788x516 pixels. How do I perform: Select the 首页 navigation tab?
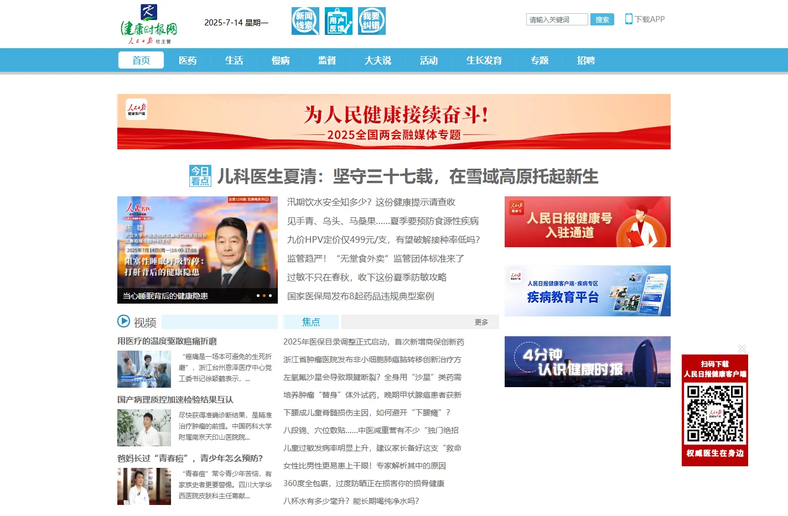point(141,60)
